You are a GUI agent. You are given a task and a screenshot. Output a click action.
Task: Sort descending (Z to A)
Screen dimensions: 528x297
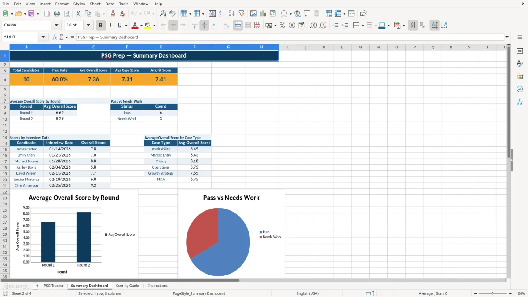pos(232,14)
